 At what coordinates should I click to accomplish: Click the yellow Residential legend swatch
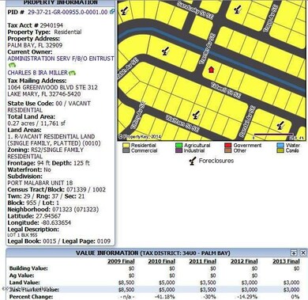coord(126,146)
